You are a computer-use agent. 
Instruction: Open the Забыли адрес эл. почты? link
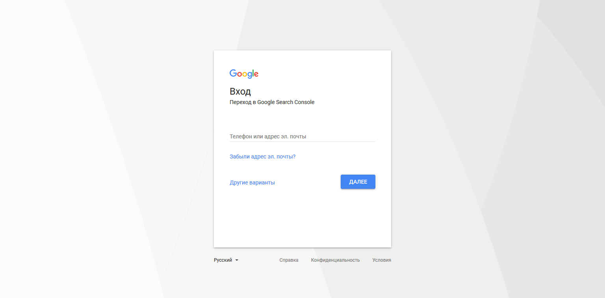(x=262, y=156)
